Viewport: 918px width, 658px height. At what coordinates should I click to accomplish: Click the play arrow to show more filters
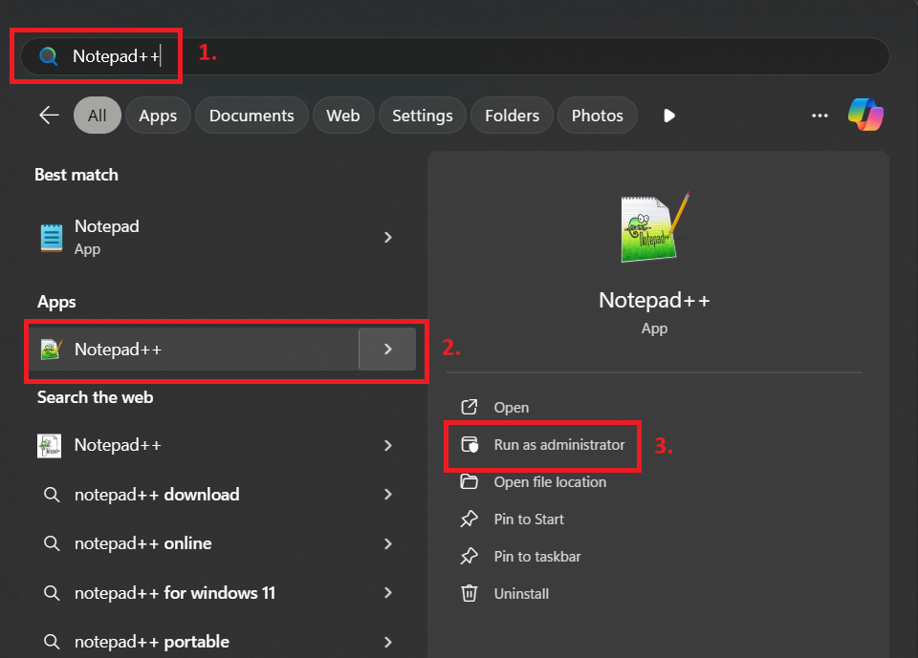(x=669, y=116)
